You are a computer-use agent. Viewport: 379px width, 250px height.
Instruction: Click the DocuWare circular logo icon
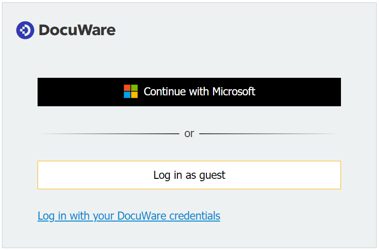(x=25, y=30)
